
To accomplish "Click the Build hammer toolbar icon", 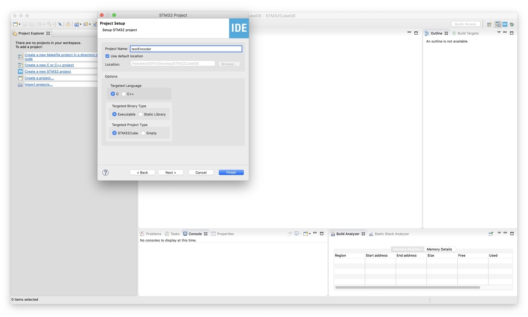I will 49,24.
